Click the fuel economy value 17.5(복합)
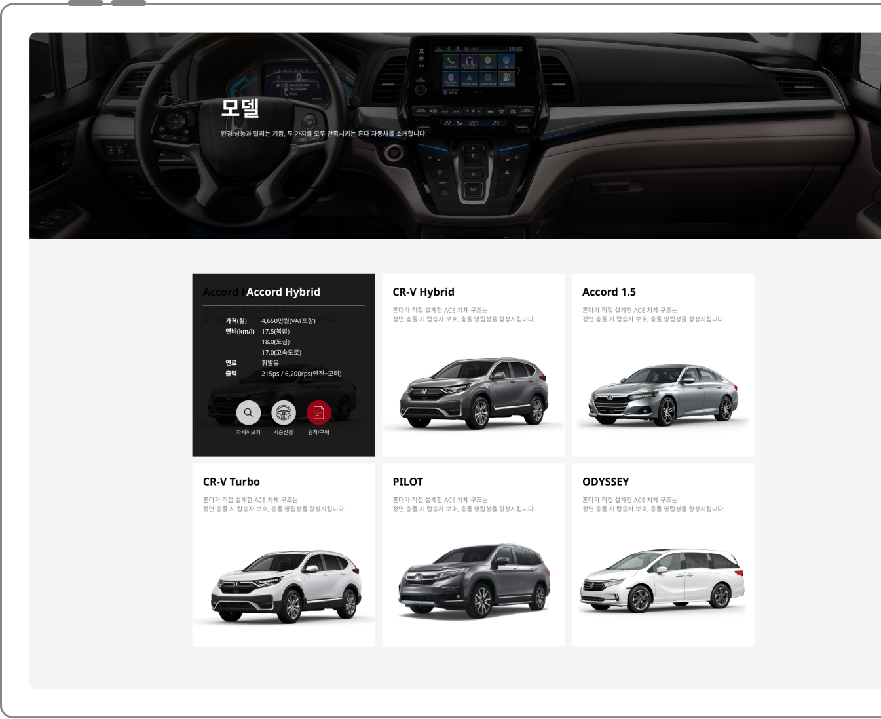Viewport: 881px width, 719px height. [276, 332]
